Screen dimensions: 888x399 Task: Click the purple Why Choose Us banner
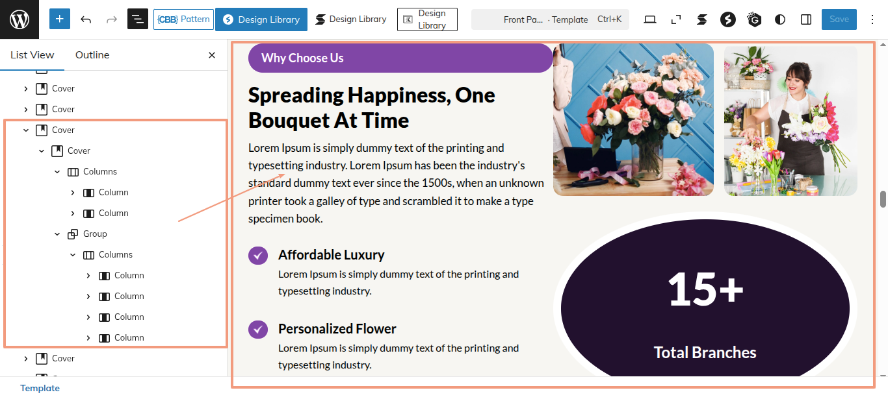coord(400,58)
